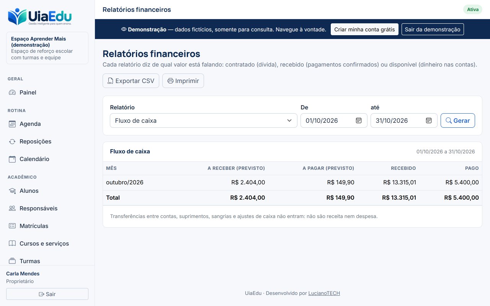Screen dimensions: 490x306
Task: Click the Turmas stack icon
Action: click(12, 261)
